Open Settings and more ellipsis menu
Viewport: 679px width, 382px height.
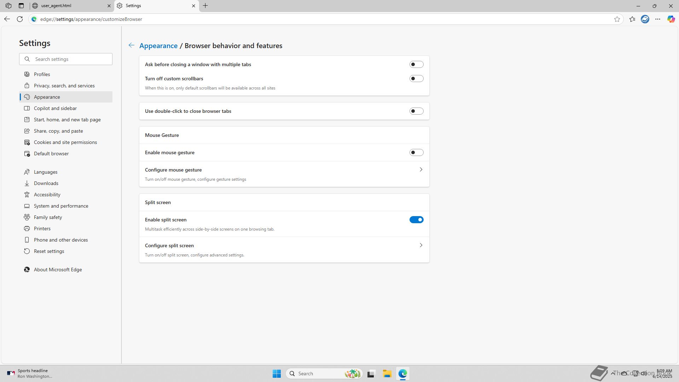pos(658,19)
